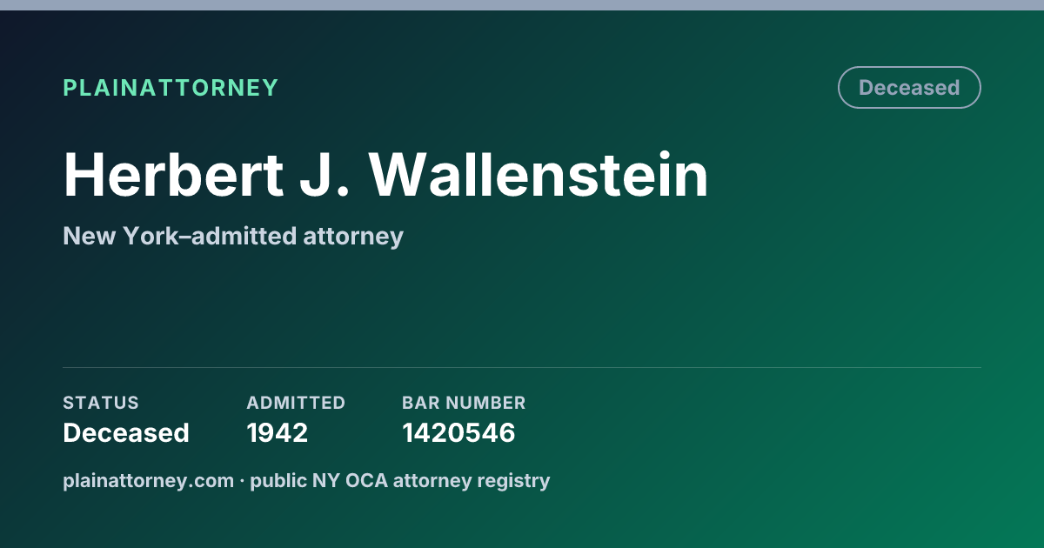Select the BAR NUMBER field label
1044x548 pixels.
click(x=464, y=403)
